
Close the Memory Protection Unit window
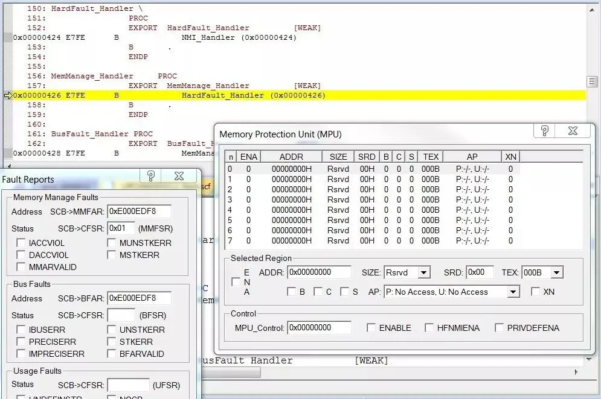point(573,131)
